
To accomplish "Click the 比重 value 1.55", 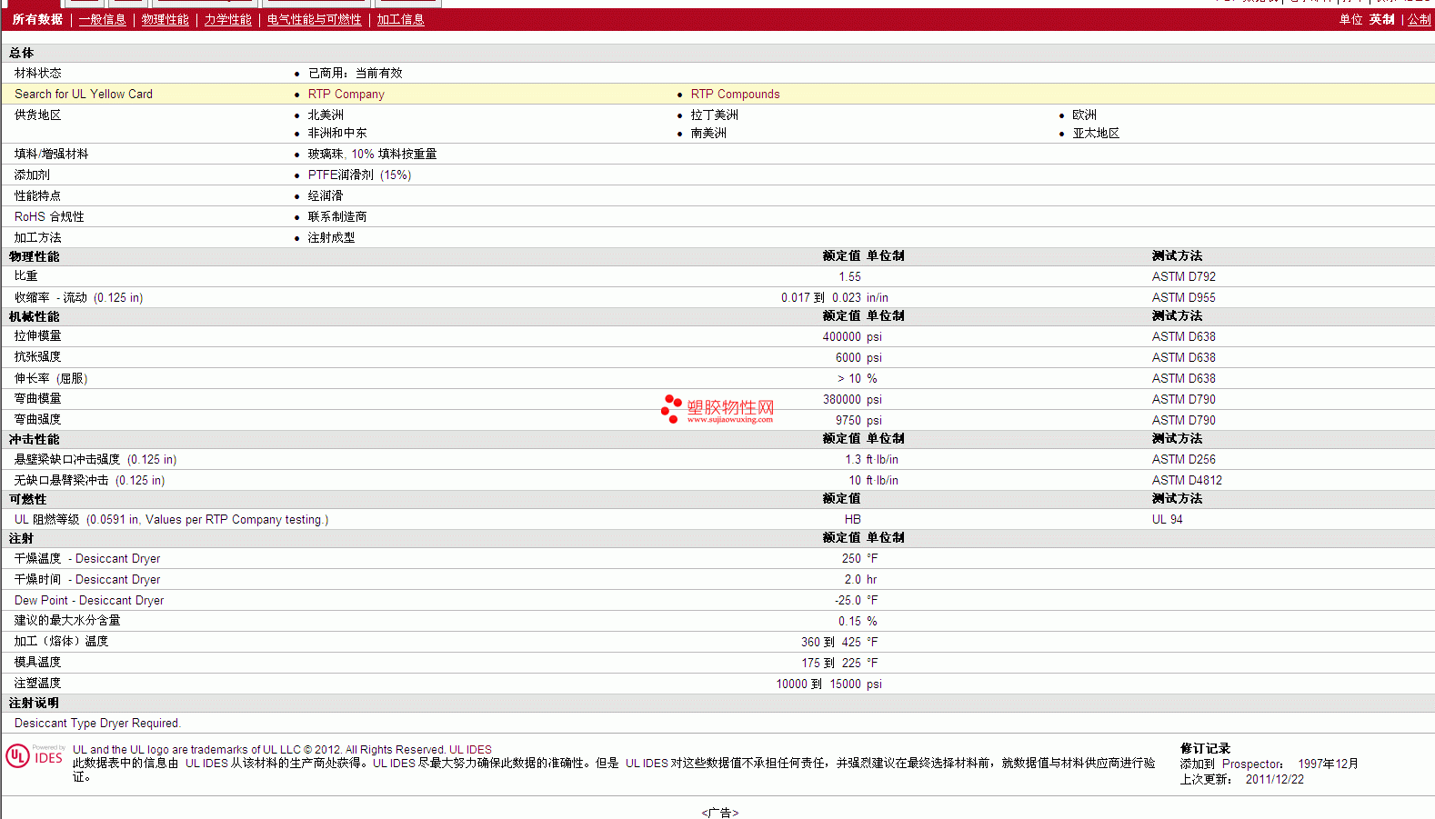I will click(x=850, y=276).
